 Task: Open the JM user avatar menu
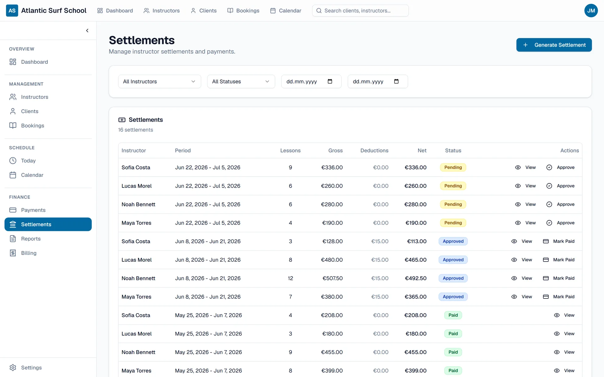click(591, 11)
